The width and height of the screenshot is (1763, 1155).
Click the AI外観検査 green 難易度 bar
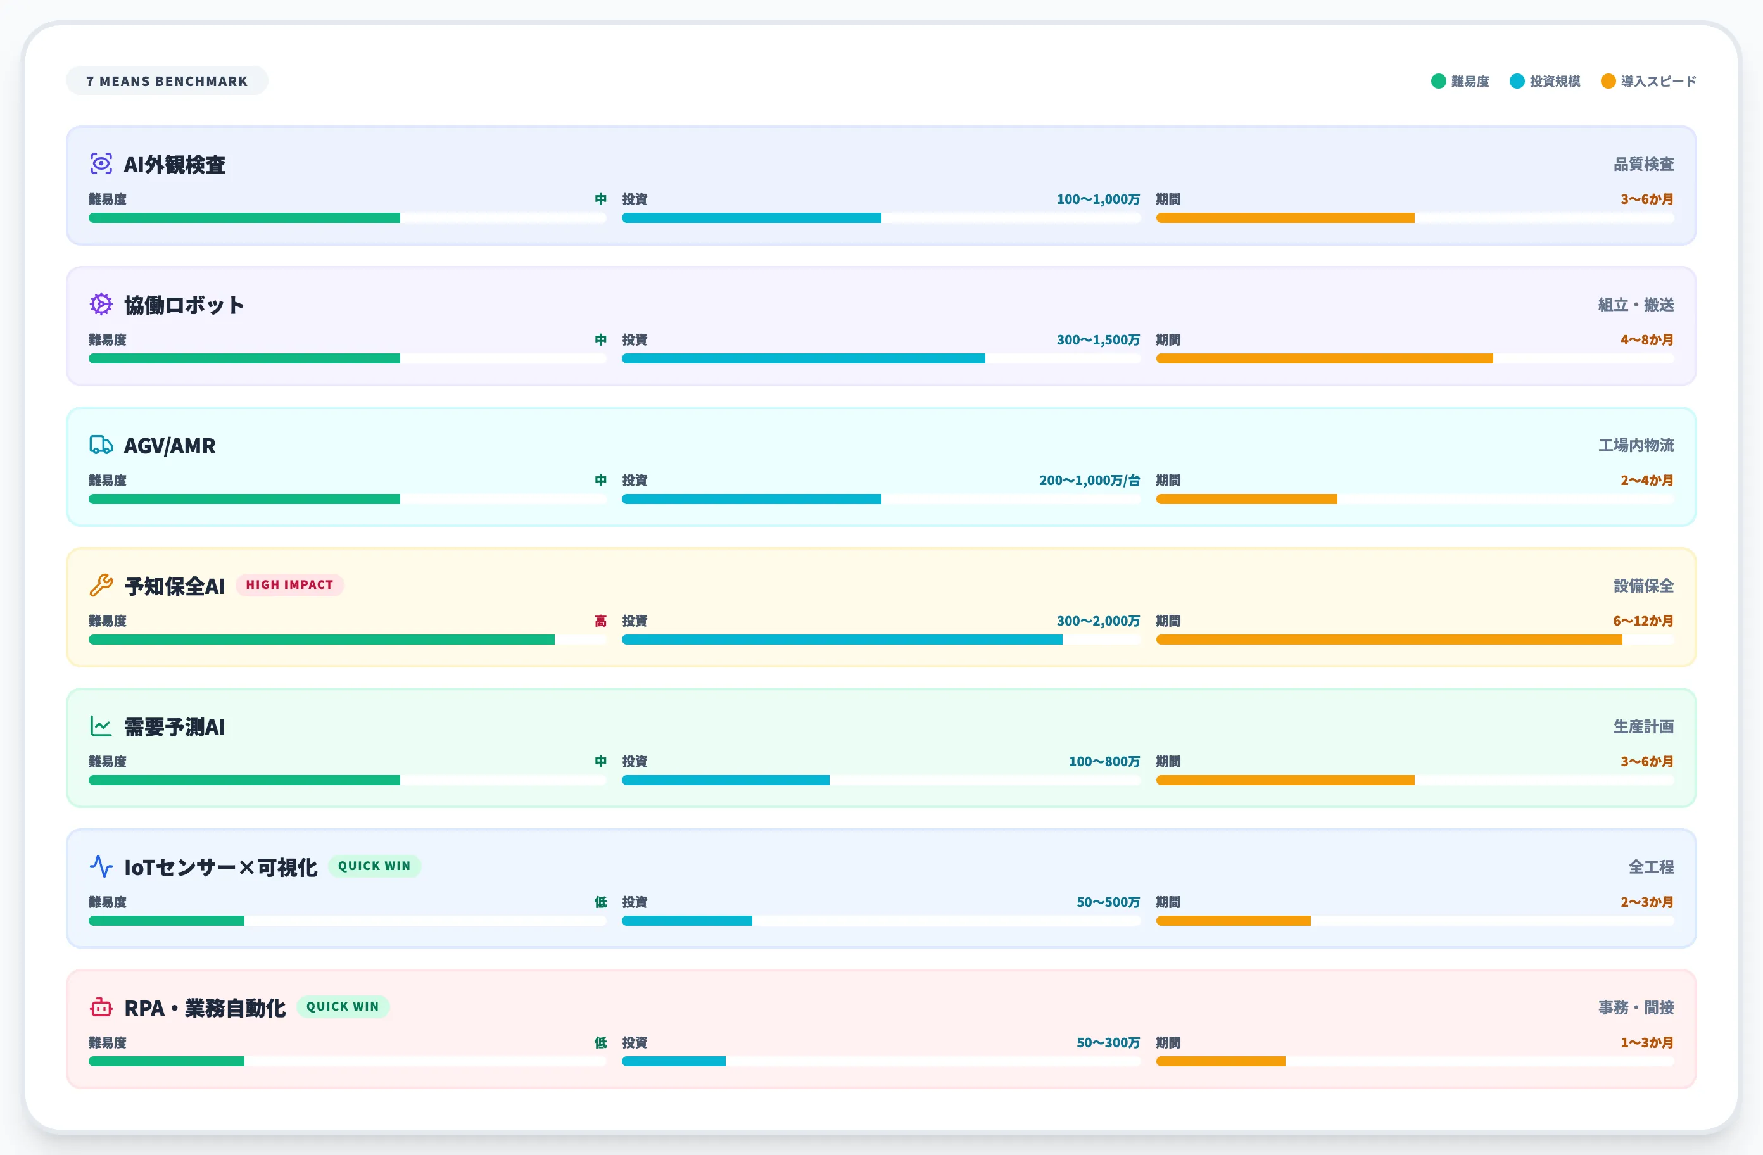244,218
